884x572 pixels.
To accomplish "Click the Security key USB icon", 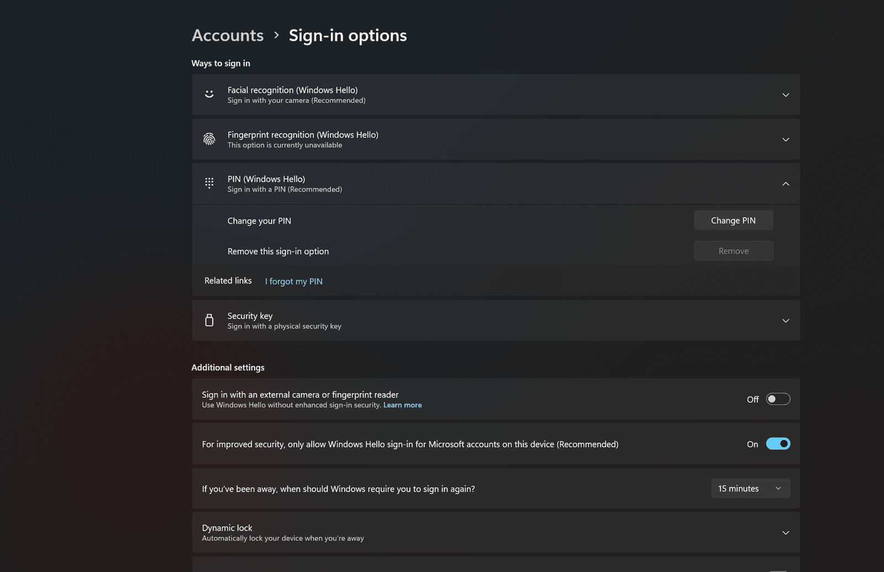I will pos(209,320).
